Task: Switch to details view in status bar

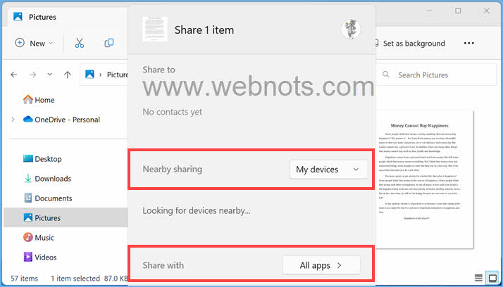Action: coord(479,279)
